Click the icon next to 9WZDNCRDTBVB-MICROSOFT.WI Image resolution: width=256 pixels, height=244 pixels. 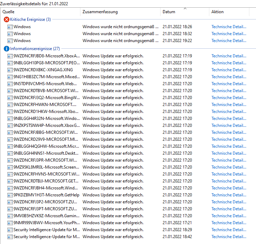pyautogui.click(x=10, y=91)
